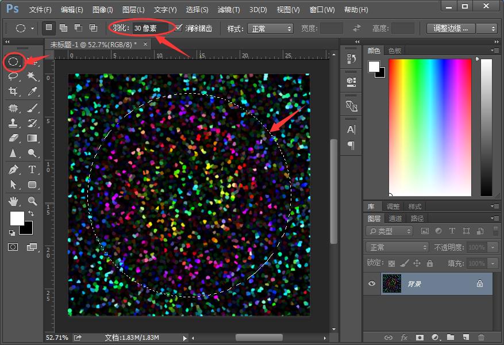This screenshot has width=504, height=345.
Task: Toggle the 消除锯齿 anti-alias checkbox
Action: pyautogui.click(x=179, y=28)
